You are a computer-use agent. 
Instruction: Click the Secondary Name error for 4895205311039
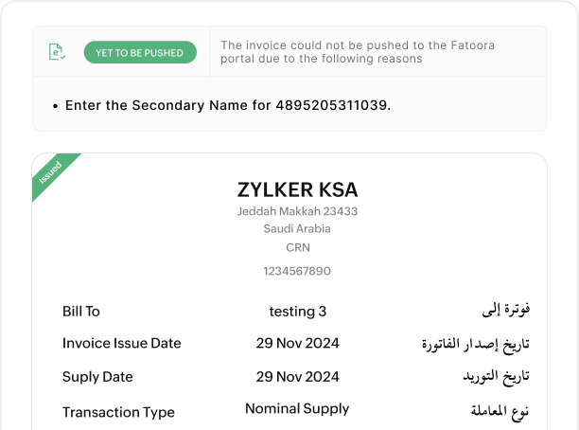click(x=227, y=105)
